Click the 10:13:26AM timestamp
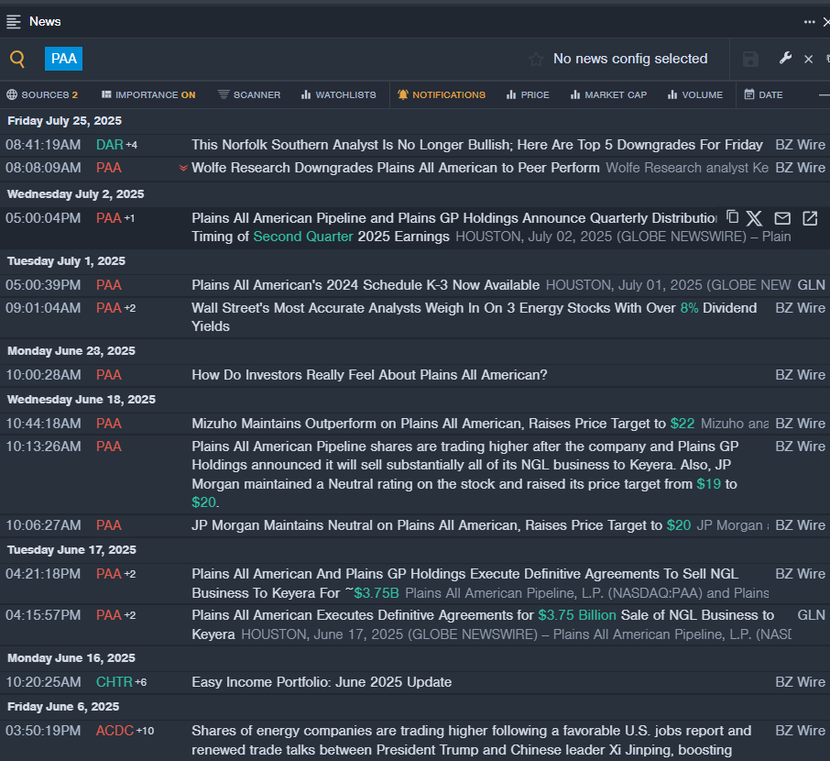This screenshot has height=761, width=830. tap(43, 447)
